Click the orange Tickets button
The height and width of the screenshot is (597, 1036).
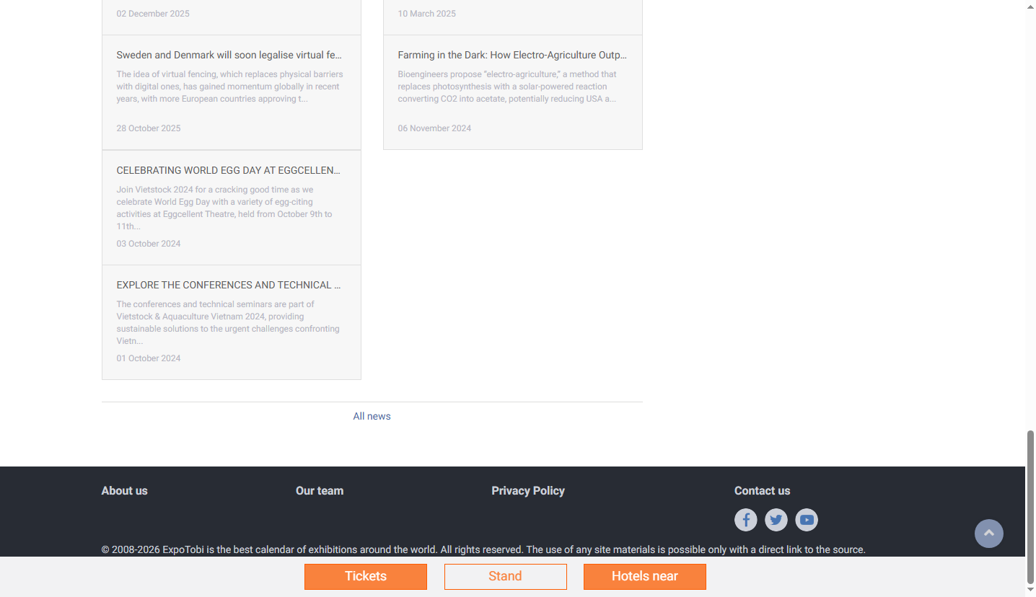366,576
